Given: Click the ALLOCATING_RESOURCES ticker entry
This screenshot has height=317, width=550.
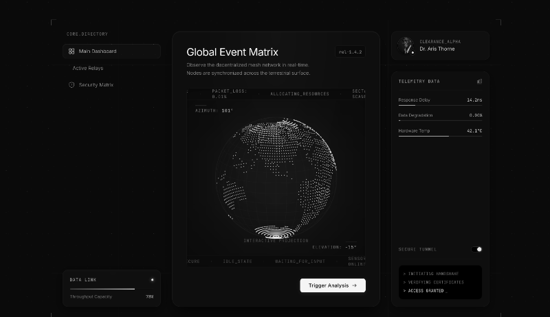Looking at the screenshot, I should (x=300, y=94).
